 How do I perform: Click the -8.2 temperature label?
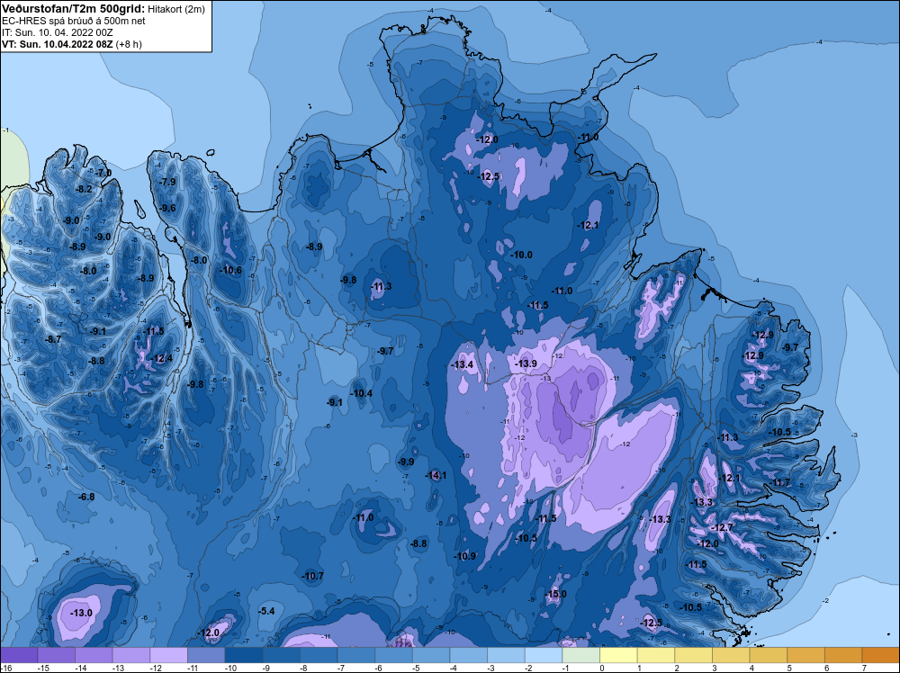(85, 189)
